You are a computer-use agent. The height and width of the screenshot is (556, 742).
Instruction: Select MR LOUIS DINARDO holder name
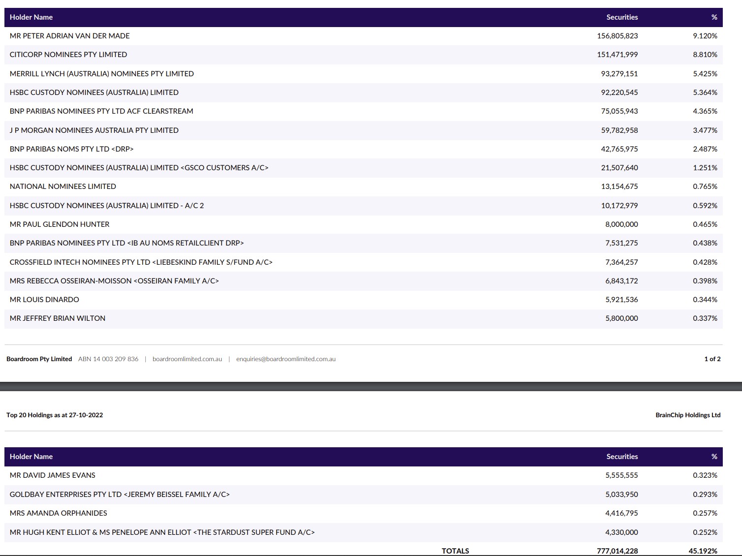coord(44,300)
